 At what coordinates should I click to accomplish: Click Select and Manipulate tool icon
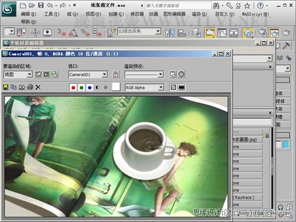[36, 33]
